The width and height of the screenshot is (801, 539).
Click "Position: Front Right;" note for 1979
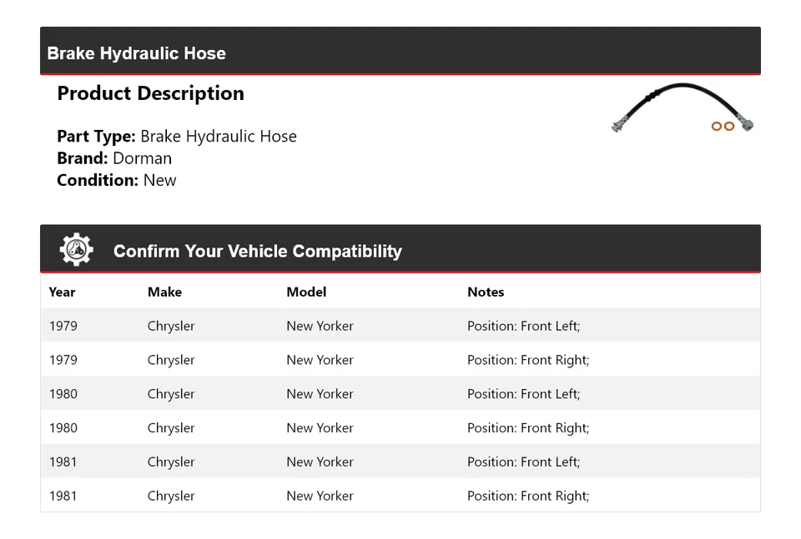528,360
